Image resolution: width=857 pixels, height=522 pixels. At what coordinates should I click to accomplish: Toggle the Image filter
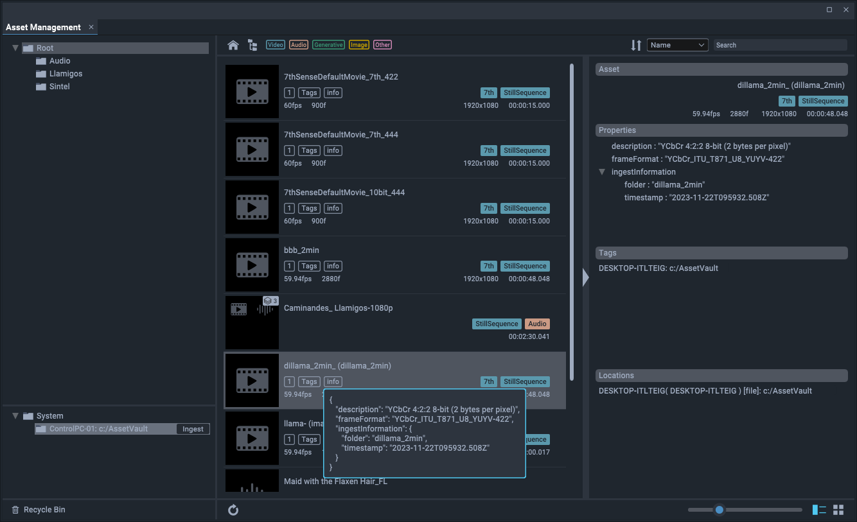(x=359, y=45)
